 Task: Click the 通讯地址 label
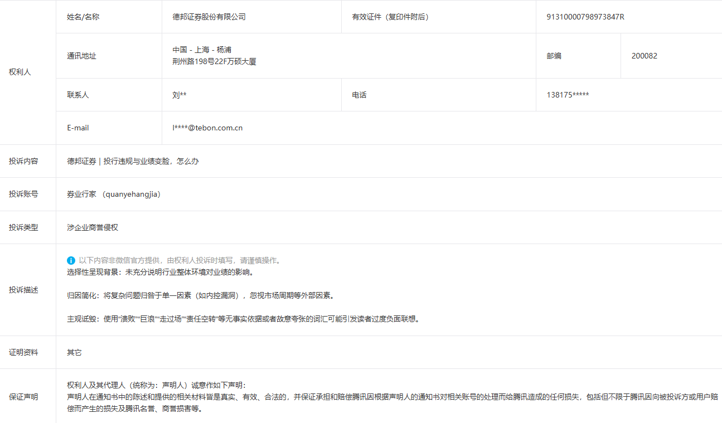81,56
